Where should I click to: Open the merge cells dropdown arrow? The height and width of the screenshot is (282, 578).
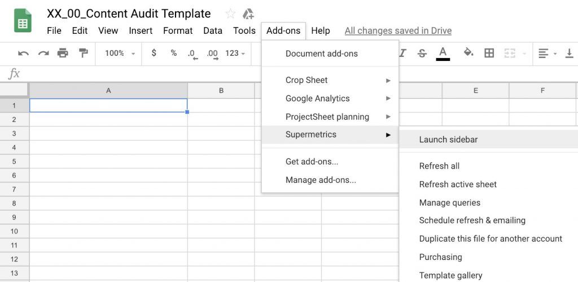tap(524, 54)
